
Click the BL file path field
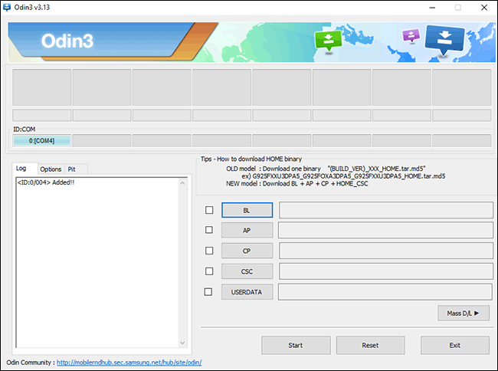(386, 210)
